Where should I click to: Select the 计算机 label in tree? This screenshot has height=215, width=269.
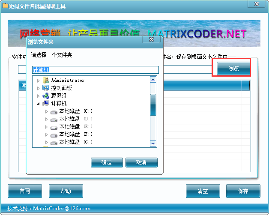(59, 103)
